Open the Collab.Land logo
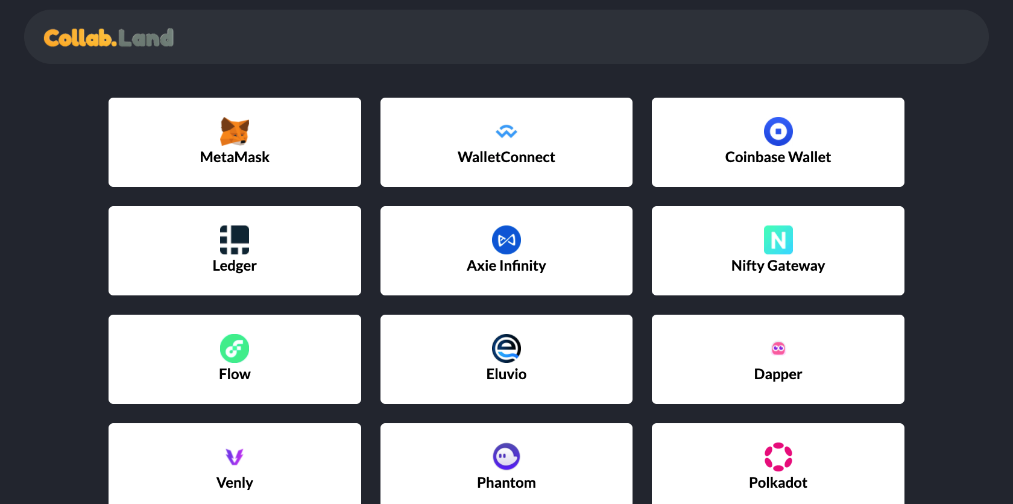Screen dimensions: 1013x504 pyautogui.click(x=109, y=37)
